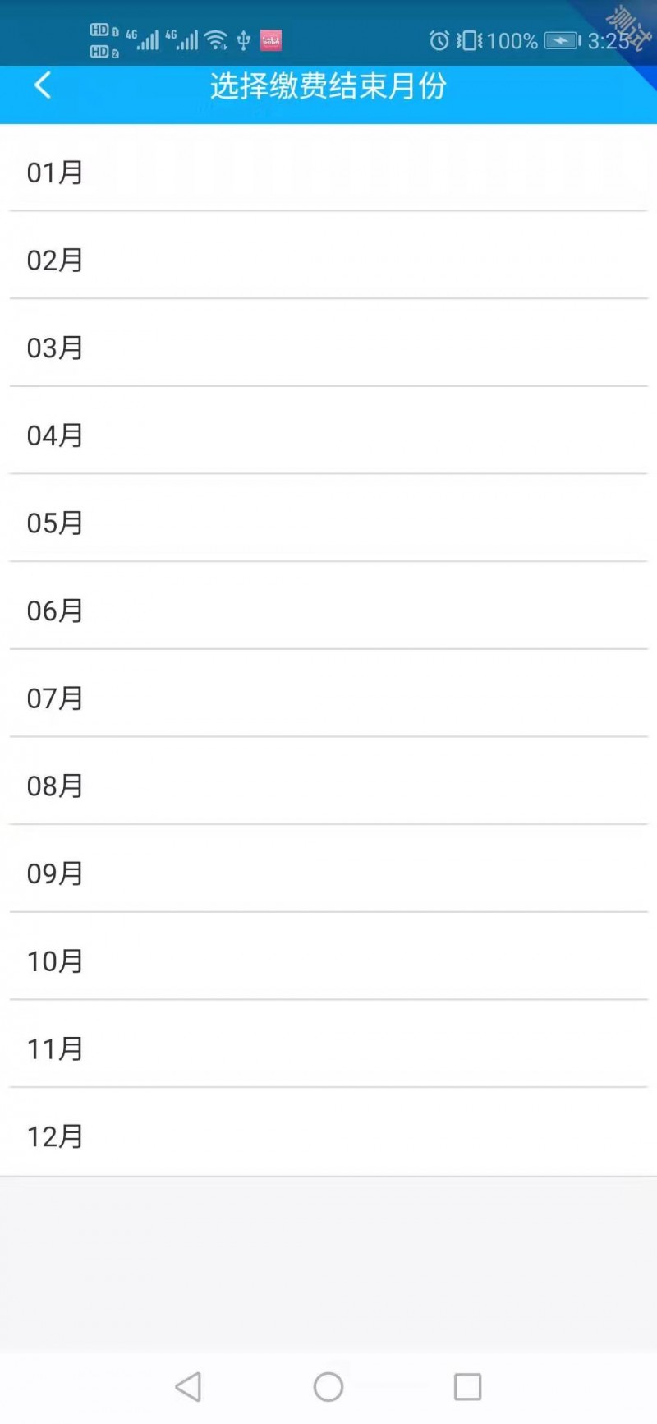657x1424 pixels.
Task: Tap the back arrow in header
Action: tap(43, 85)
